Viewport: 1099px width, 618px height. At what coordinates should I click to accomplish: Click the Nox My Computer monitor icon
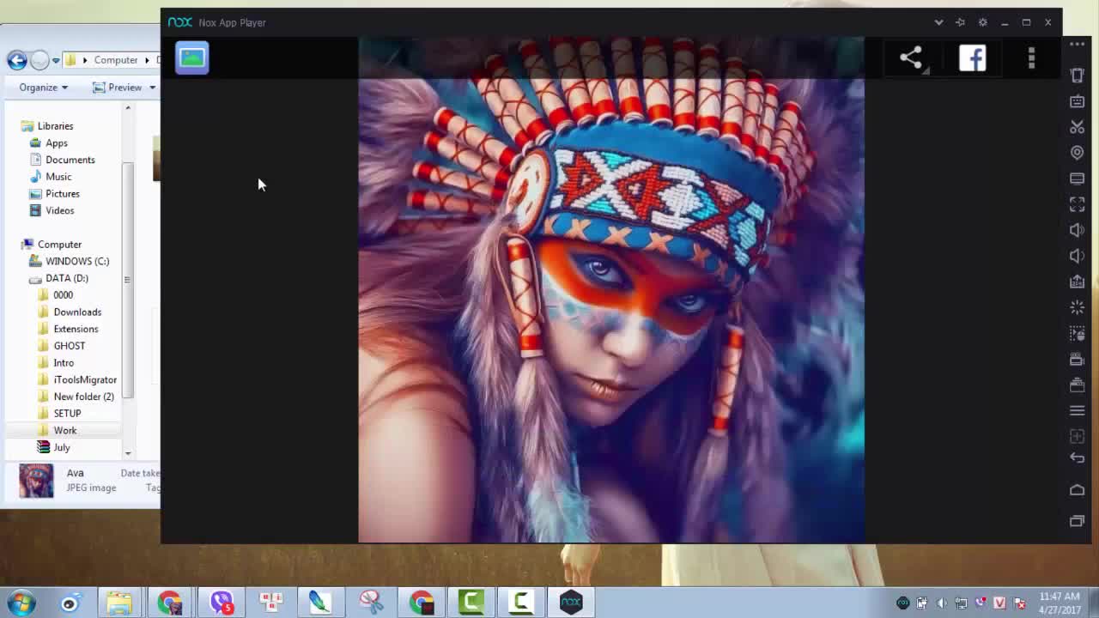[1077, 179]
